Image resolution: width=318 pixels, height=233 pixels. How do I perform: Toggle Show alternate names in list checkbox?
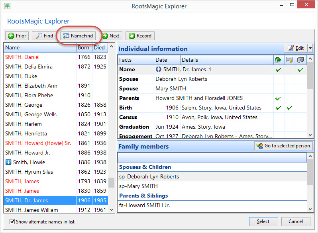pyautogui.click(x=12, y=221)
